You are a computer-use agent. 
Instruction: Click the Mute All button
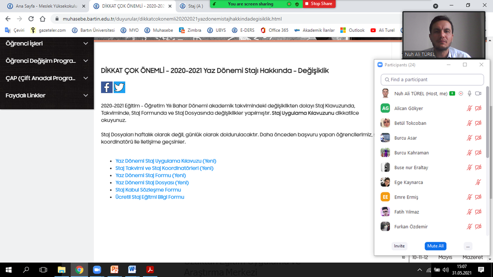pyautogui.click(x=435, y=246)
